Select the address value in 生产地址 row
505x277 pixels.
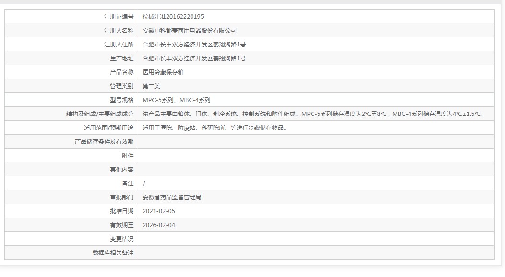pos(194,58)
